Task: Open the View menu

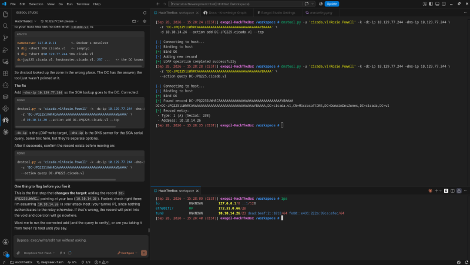Action: click(x=51, y=4)
